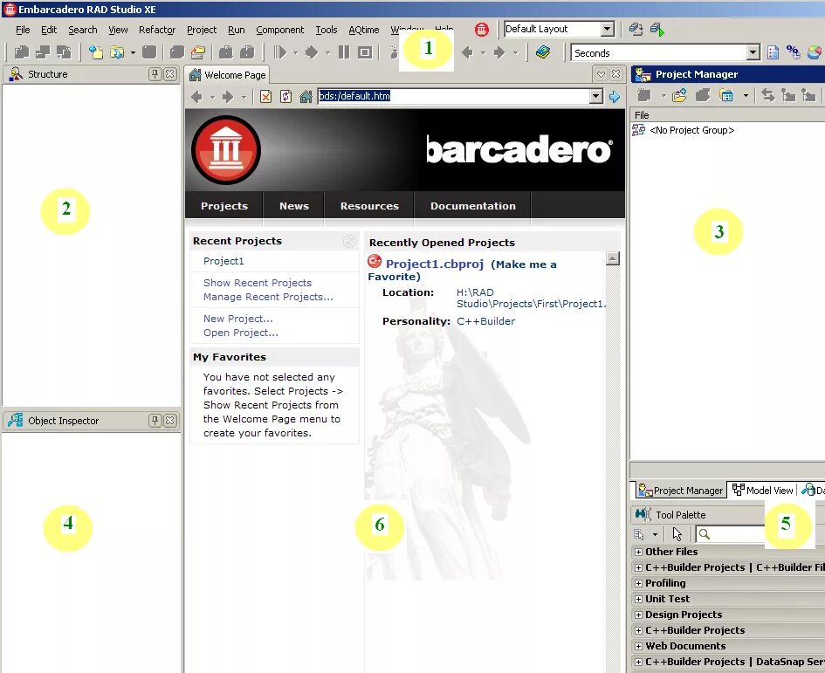Open the Documentation tab on Welcome Page
This screenshot has height=673, width=825.
[473, 206]
